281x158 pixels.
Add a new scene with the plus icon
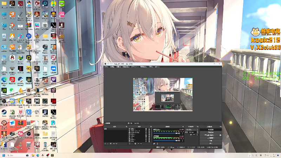(x=105, y=144)
